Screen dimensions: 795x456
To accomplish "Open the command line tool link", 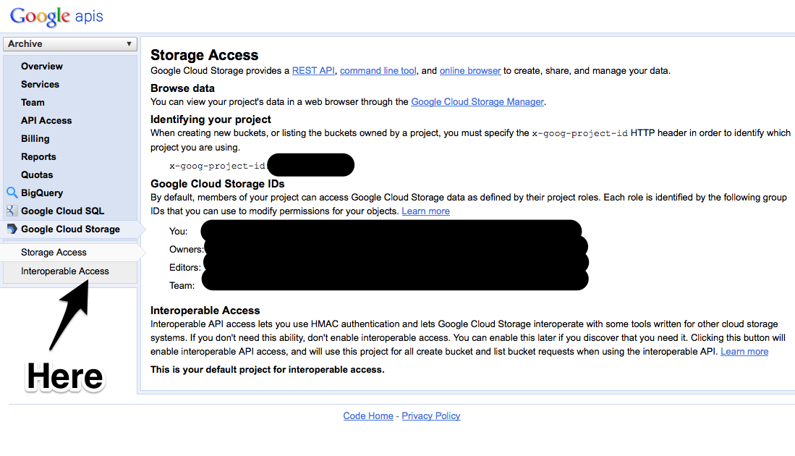I will point(378,71).
